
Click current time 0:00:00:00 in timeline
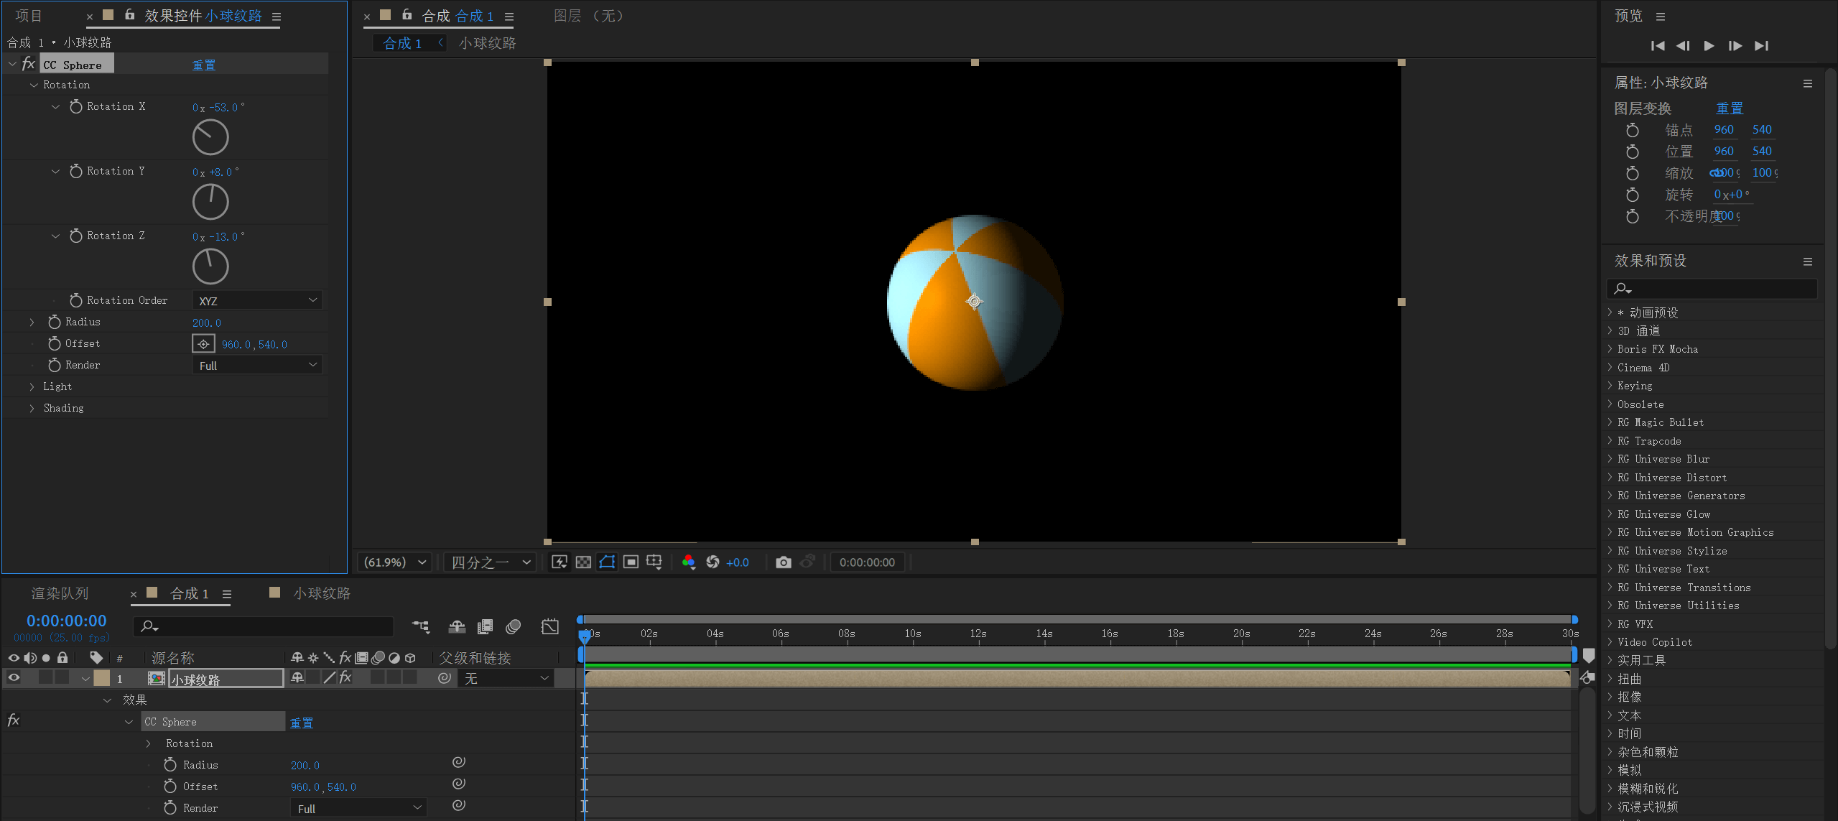pos(67,621)
